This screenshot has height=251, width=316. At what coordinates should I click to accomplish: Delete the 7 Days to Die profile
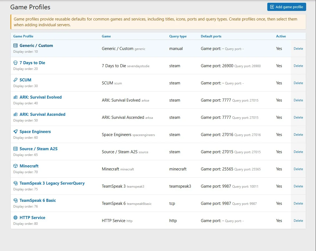[x=298, y=66]
